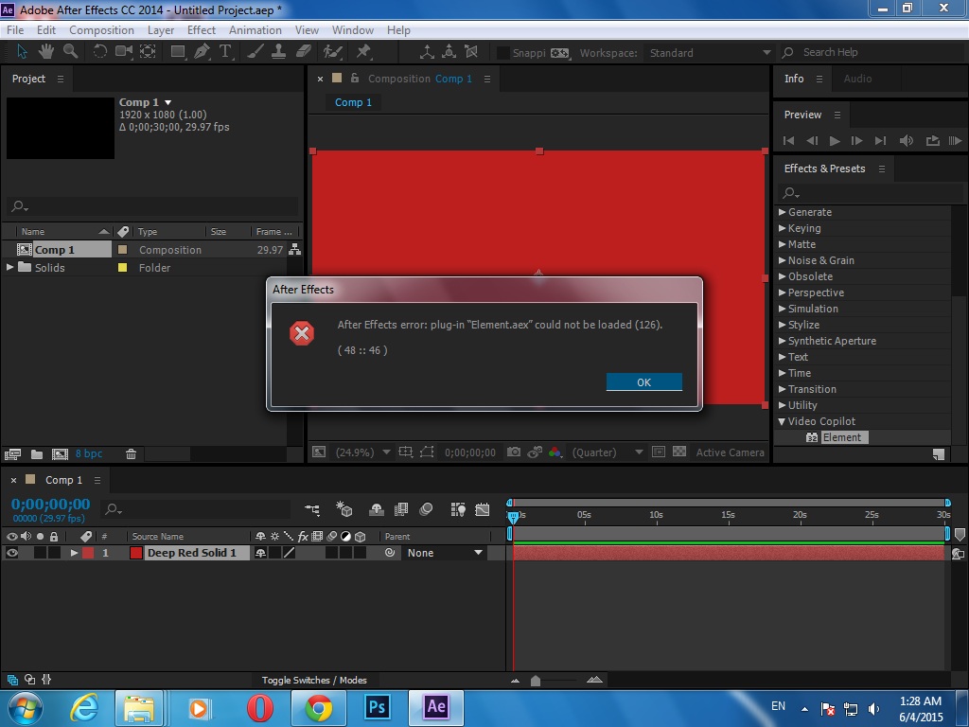The height and width of the screenshot is (727, 969).
Task: Select the Puppet Pin tool
Action: click(x=363, y=52)
